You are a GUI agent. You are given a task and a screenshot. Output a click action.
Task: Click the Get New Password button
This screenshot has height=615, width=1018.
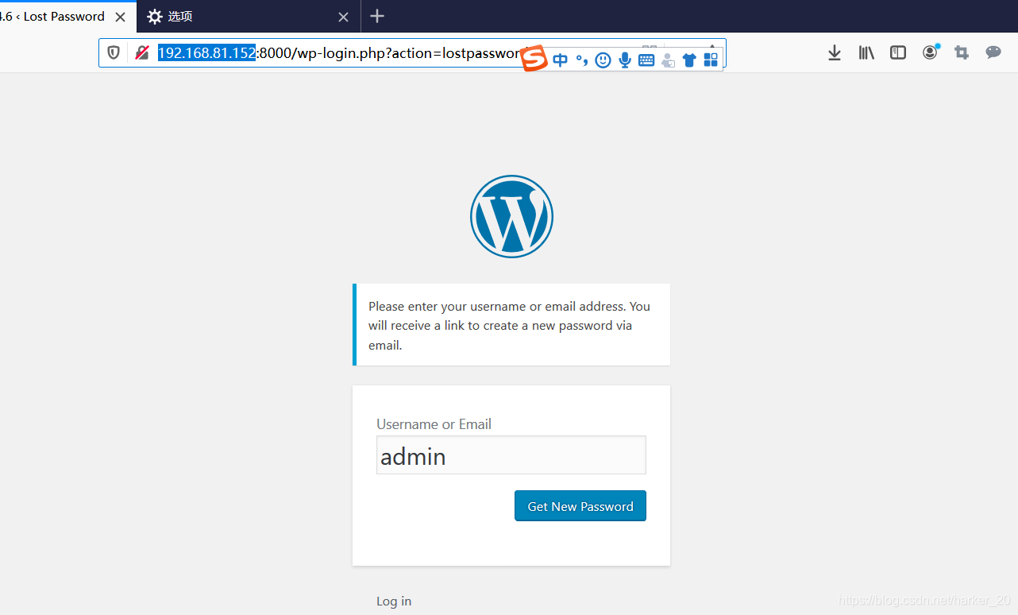pyautogui.click(x=580, y=506)
